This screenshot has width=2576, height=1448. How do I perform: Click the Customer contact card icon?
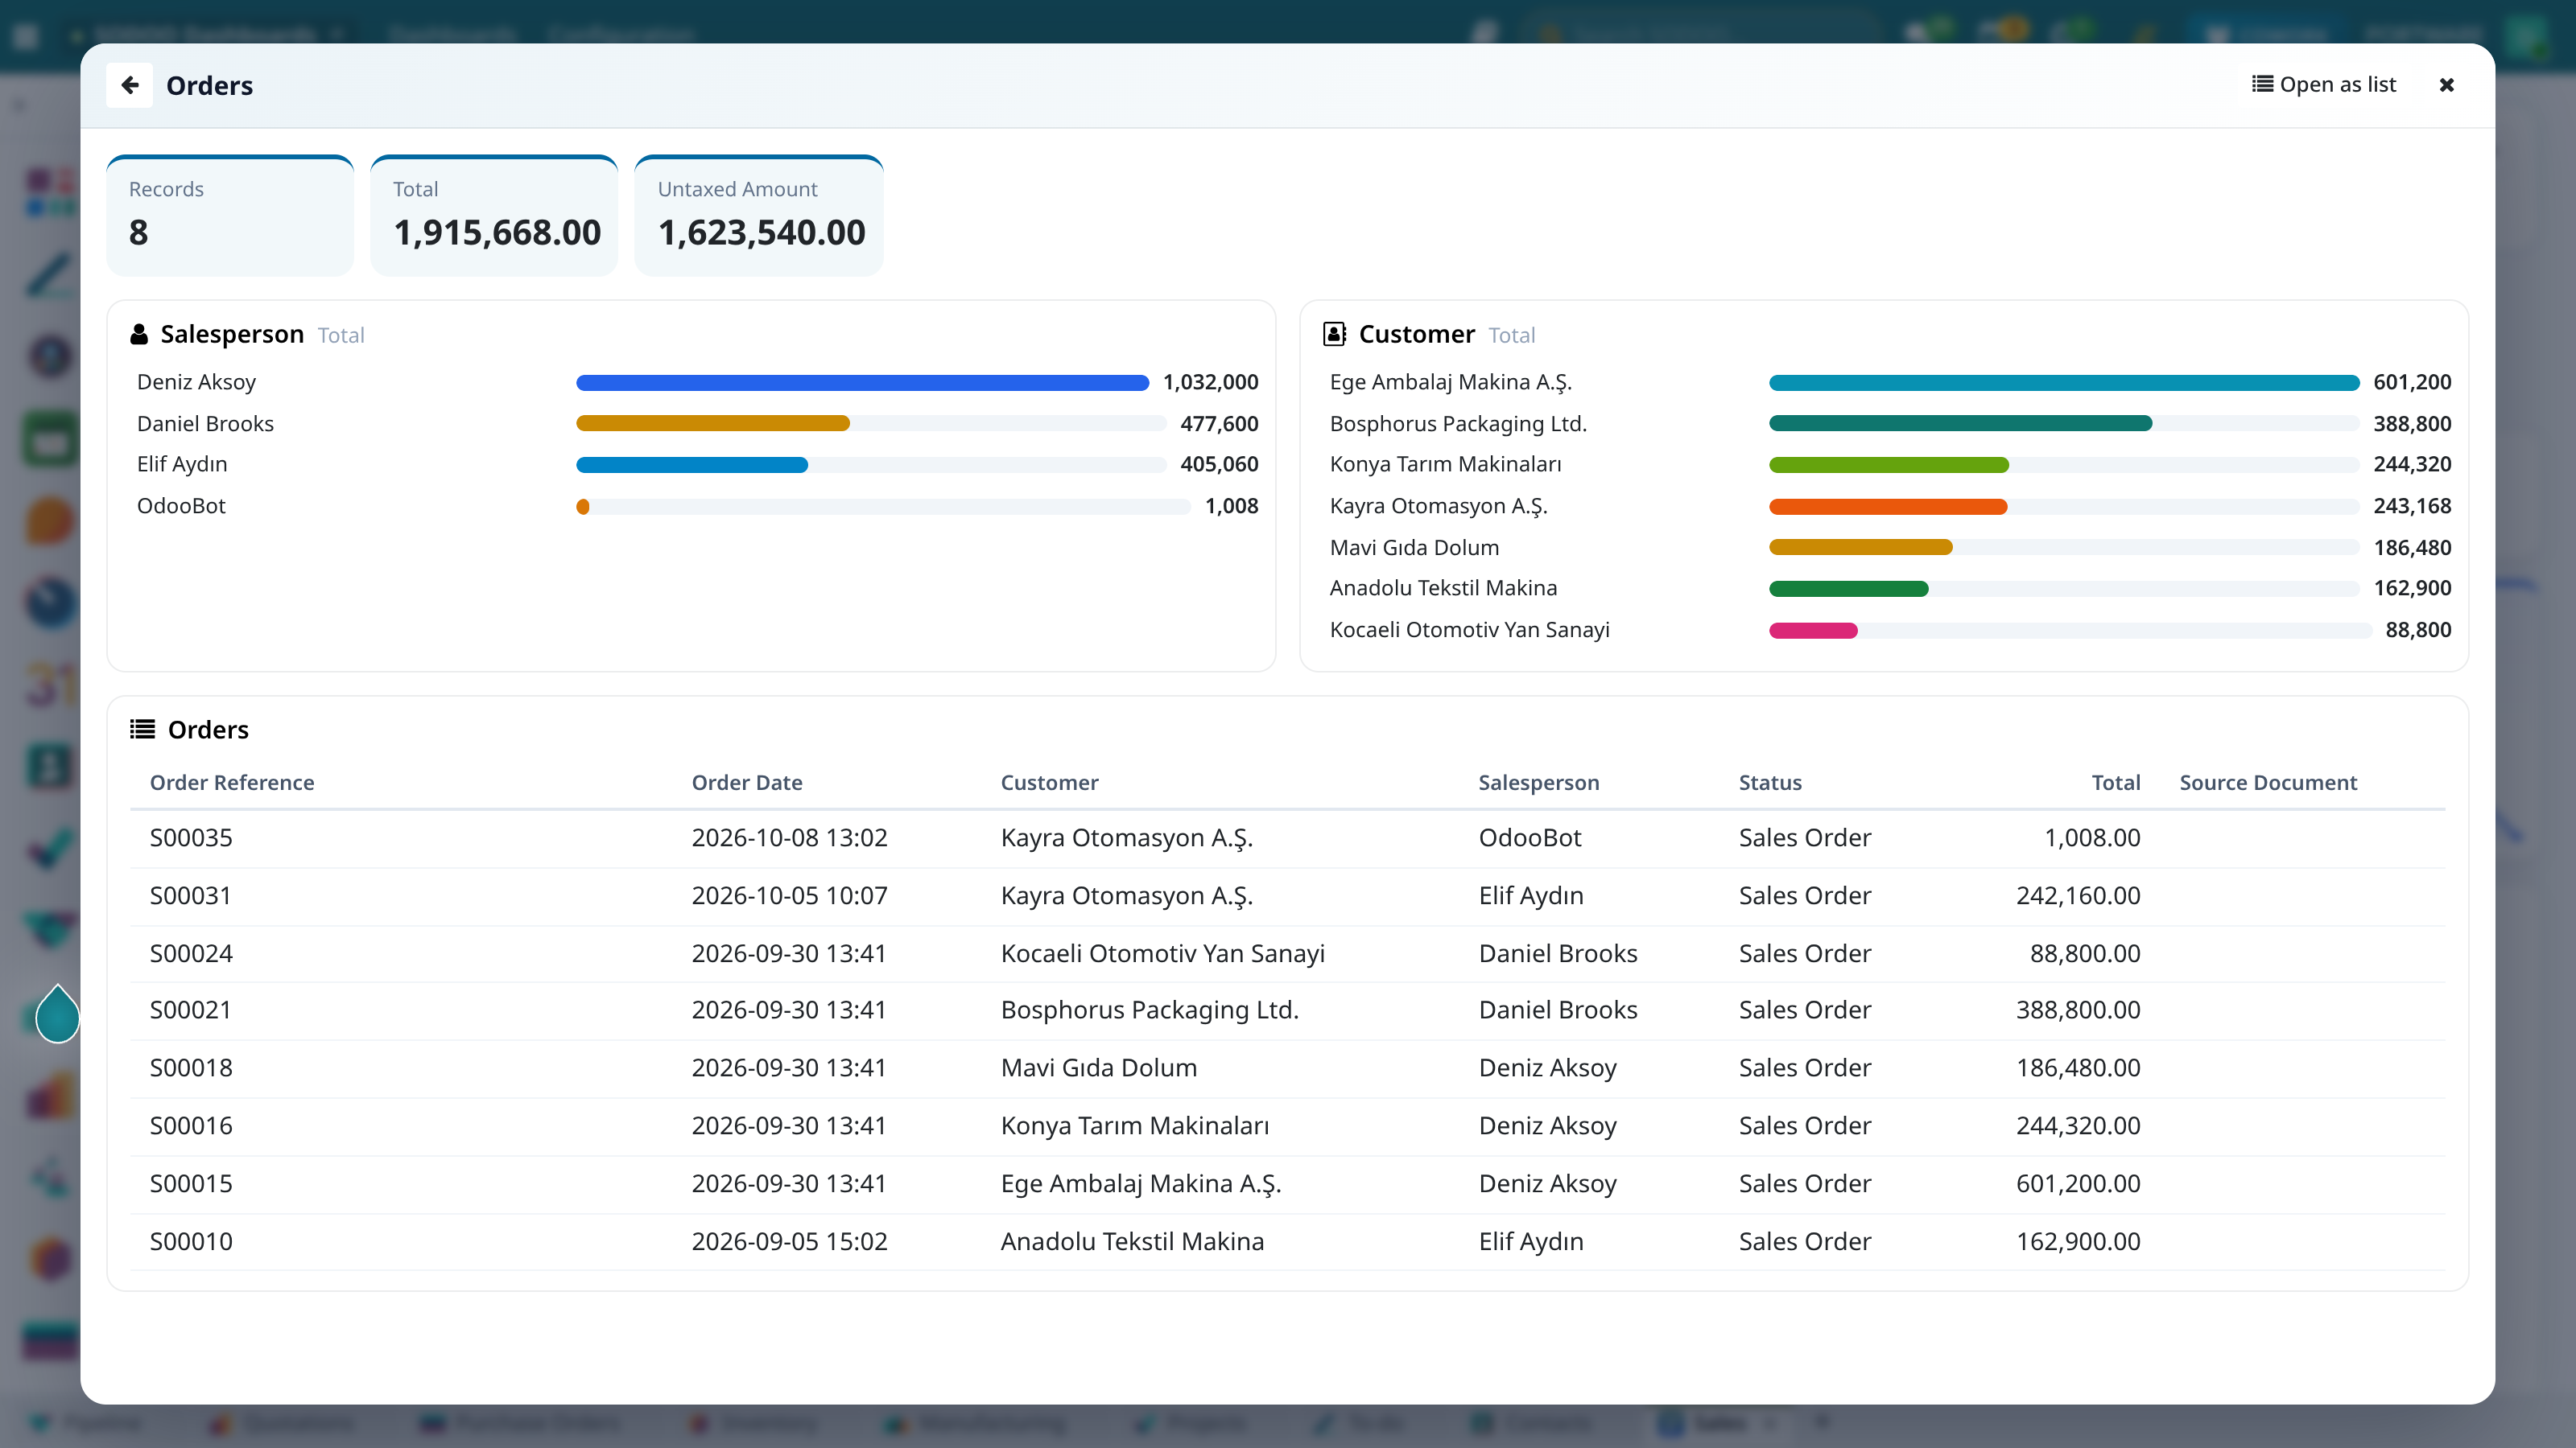tap(1334, 334)
